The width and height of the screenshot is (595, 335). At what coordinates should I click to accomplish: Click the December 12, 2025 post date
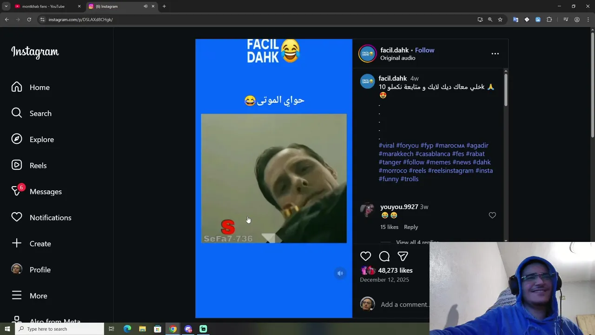point(384,280)
